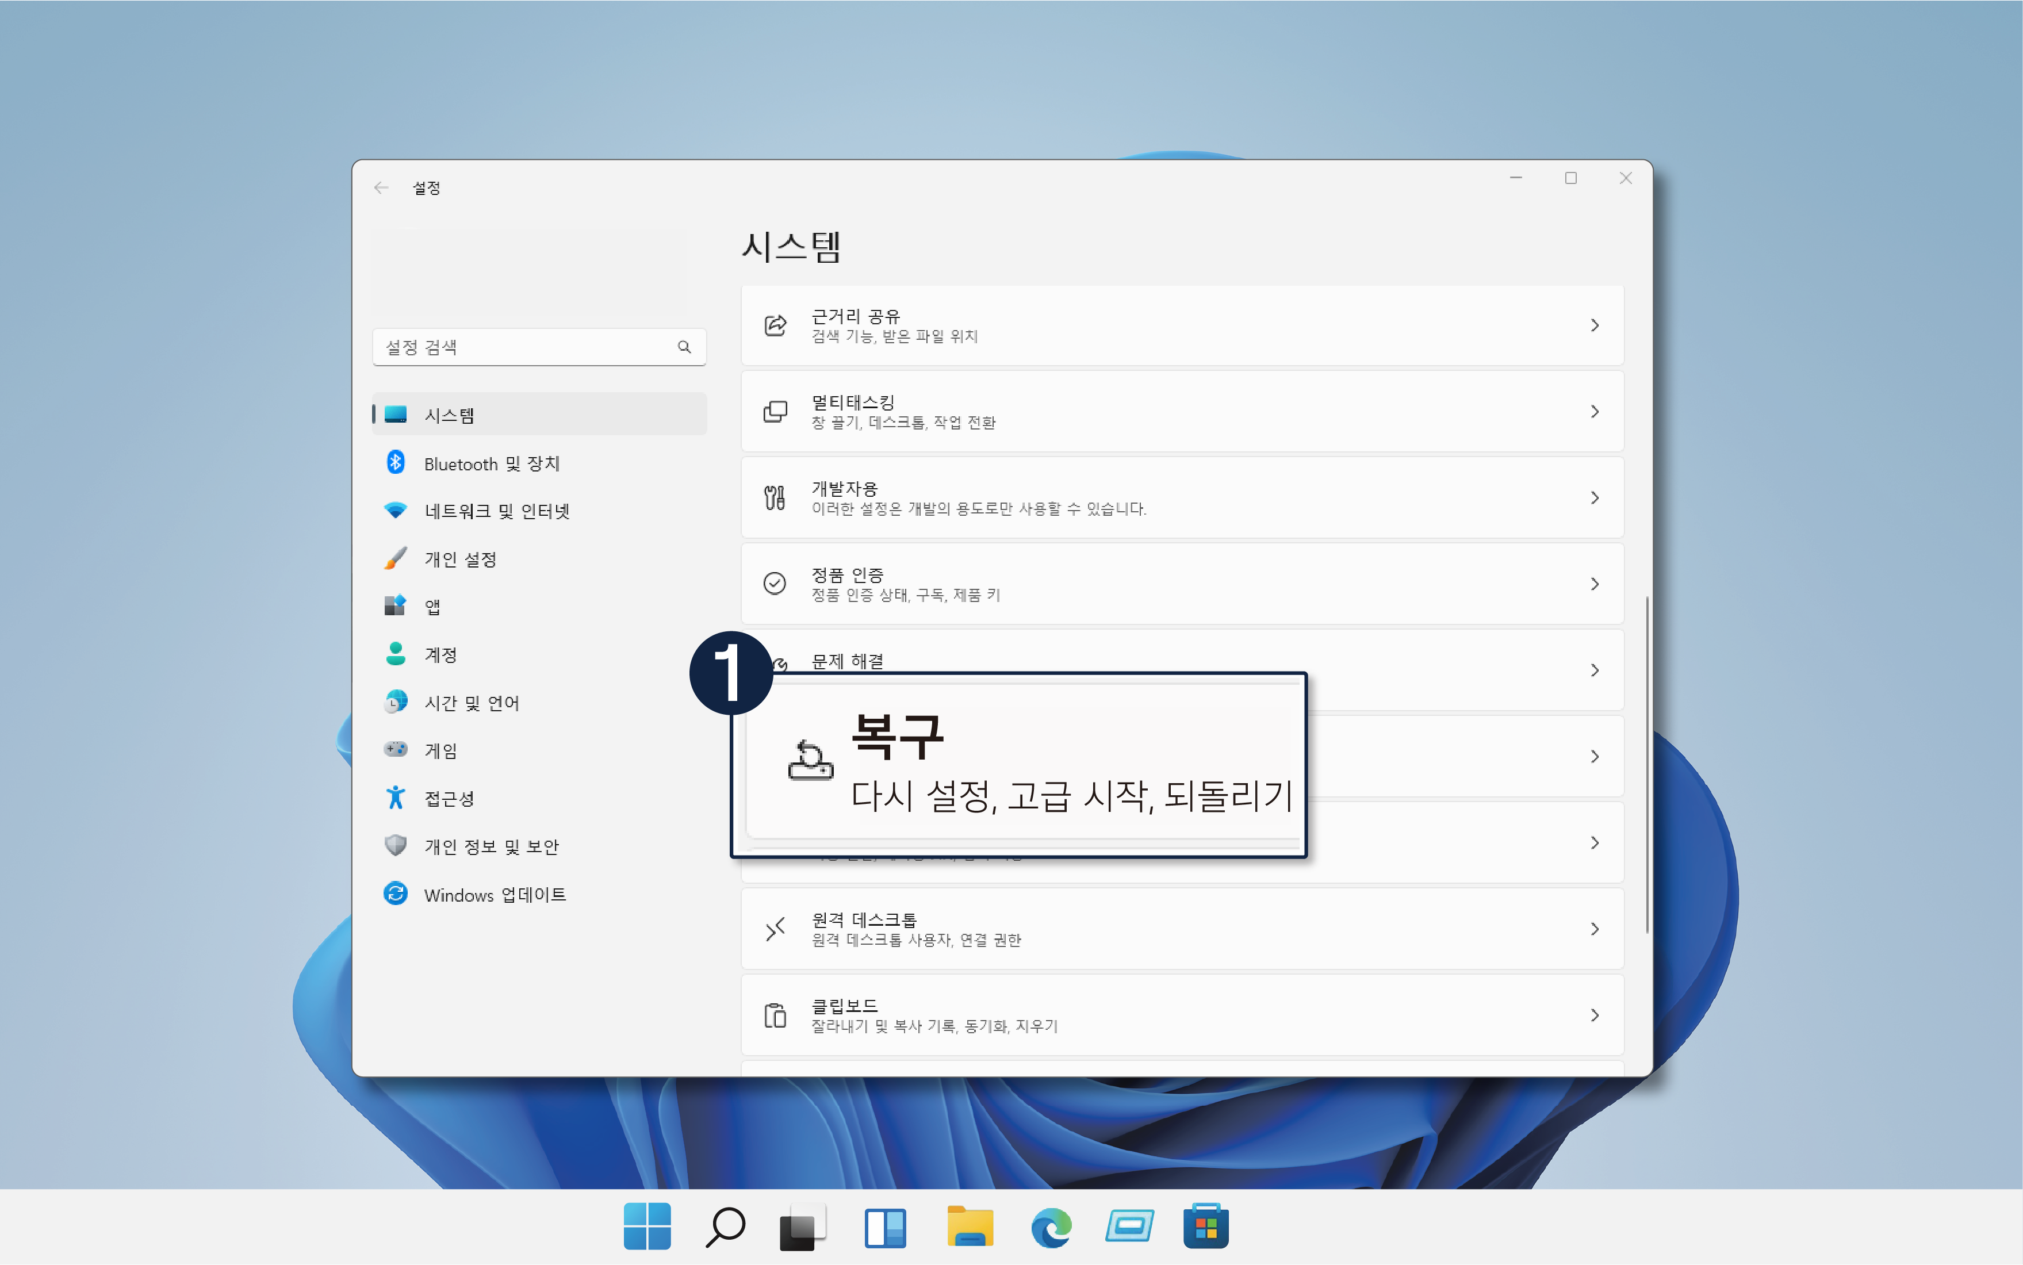Select personalization (개인 설정) in sidebar
The width and height of the screenshot is (2023, 1265).
click(460, 559)
